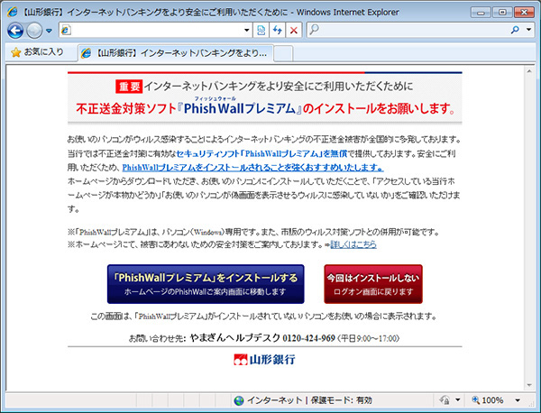Image resolution: width=541 pixels, height=413 pixels.
Task: Click 「PhishWallプレミアム」をインストールする blue button
Action: (206, 284)
